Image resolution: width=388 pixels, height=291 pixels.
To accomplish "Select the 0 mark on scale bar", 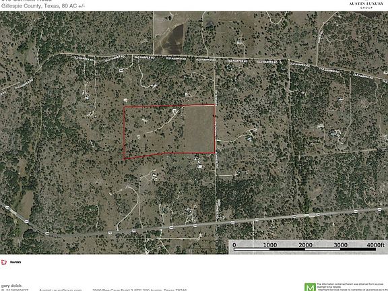I will pyautogui.click(x=234, y=245).
